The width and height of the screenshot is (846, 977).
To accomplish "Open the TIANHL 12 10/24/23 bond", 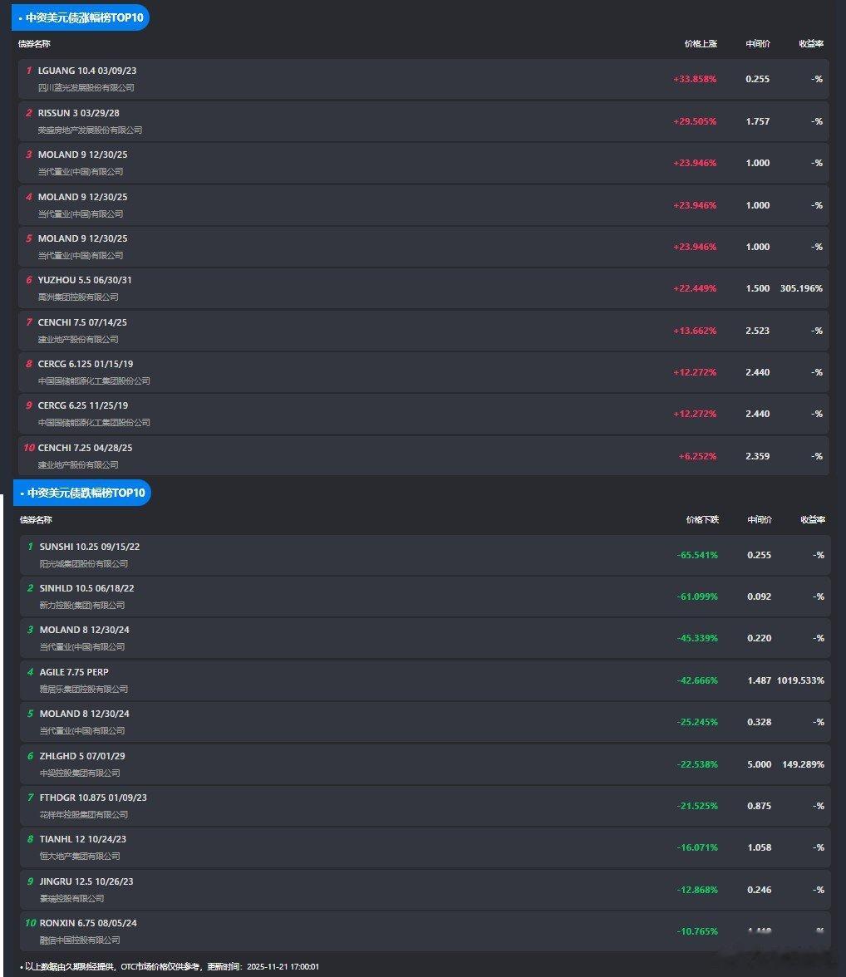I will point(83,839).
